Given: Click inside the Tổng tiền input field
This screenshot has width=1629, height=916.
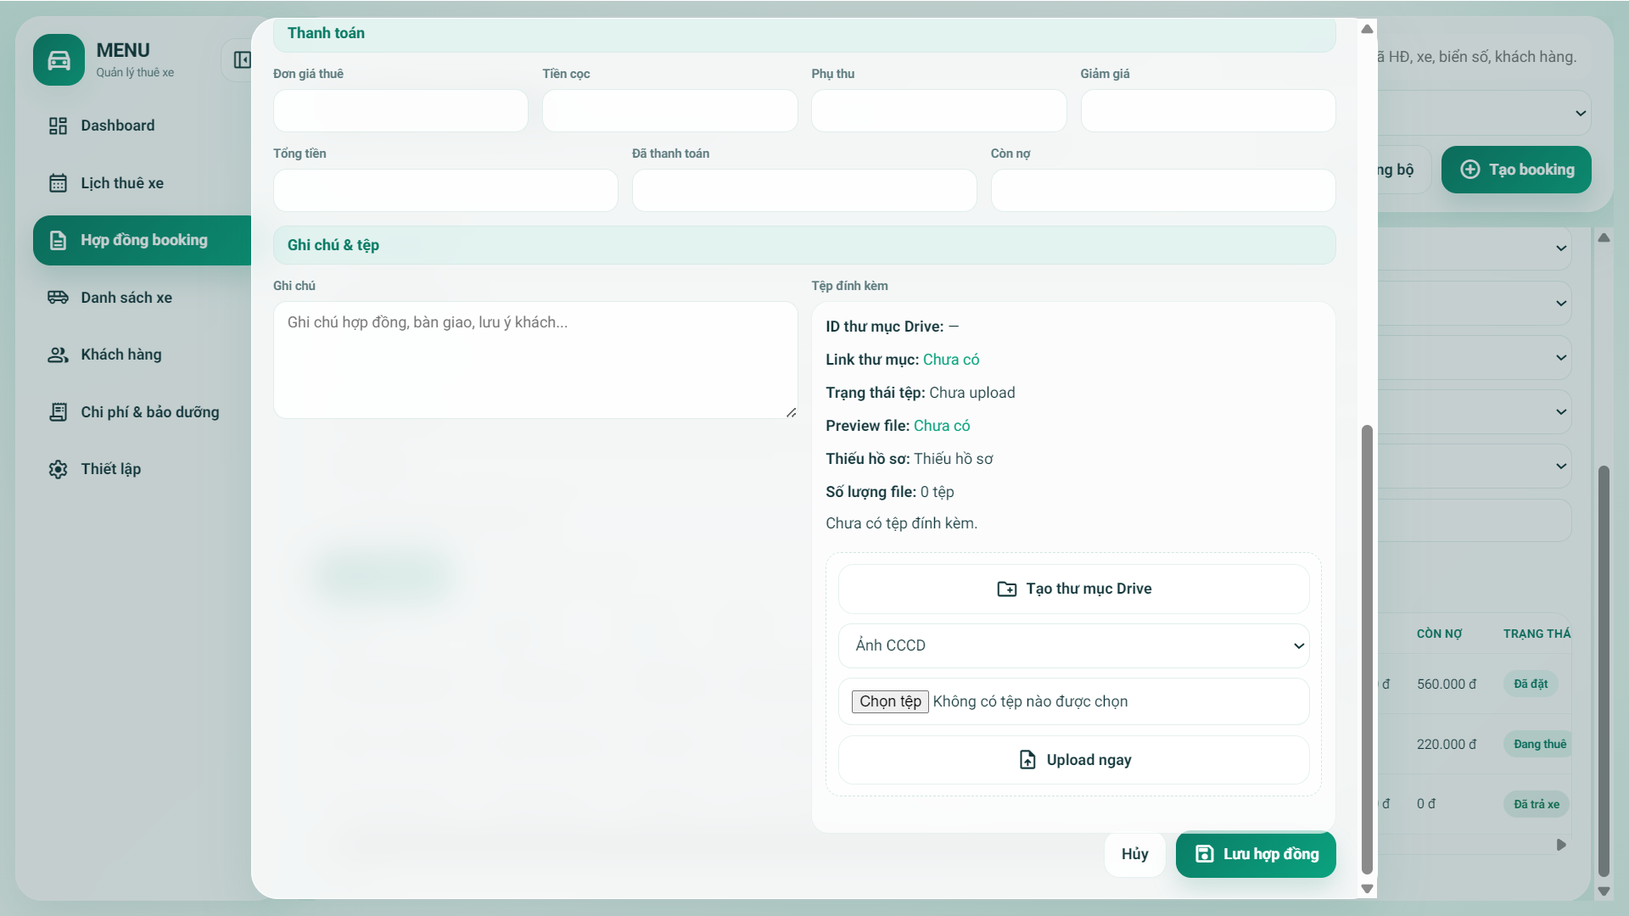Looking at the screenshot, I should pyautogui.click(x=445, y=190).
